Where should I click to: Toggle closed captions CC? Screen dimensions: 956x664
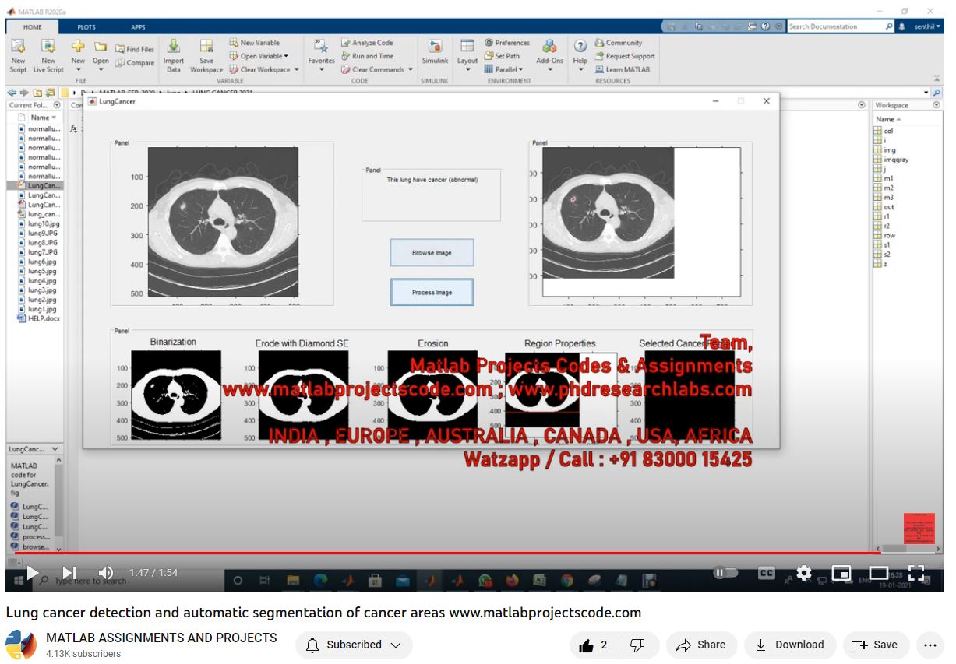(x=767, y=573)
